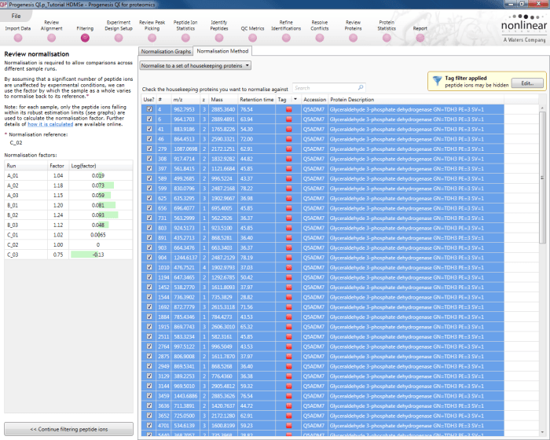
Task: Go to Review Peak Picking stage
Action: click(x=152, y=38)
